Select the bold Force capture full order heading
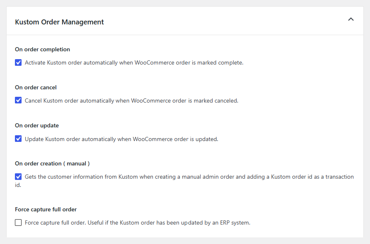This screenshot has height=244, width=370. 46,209
